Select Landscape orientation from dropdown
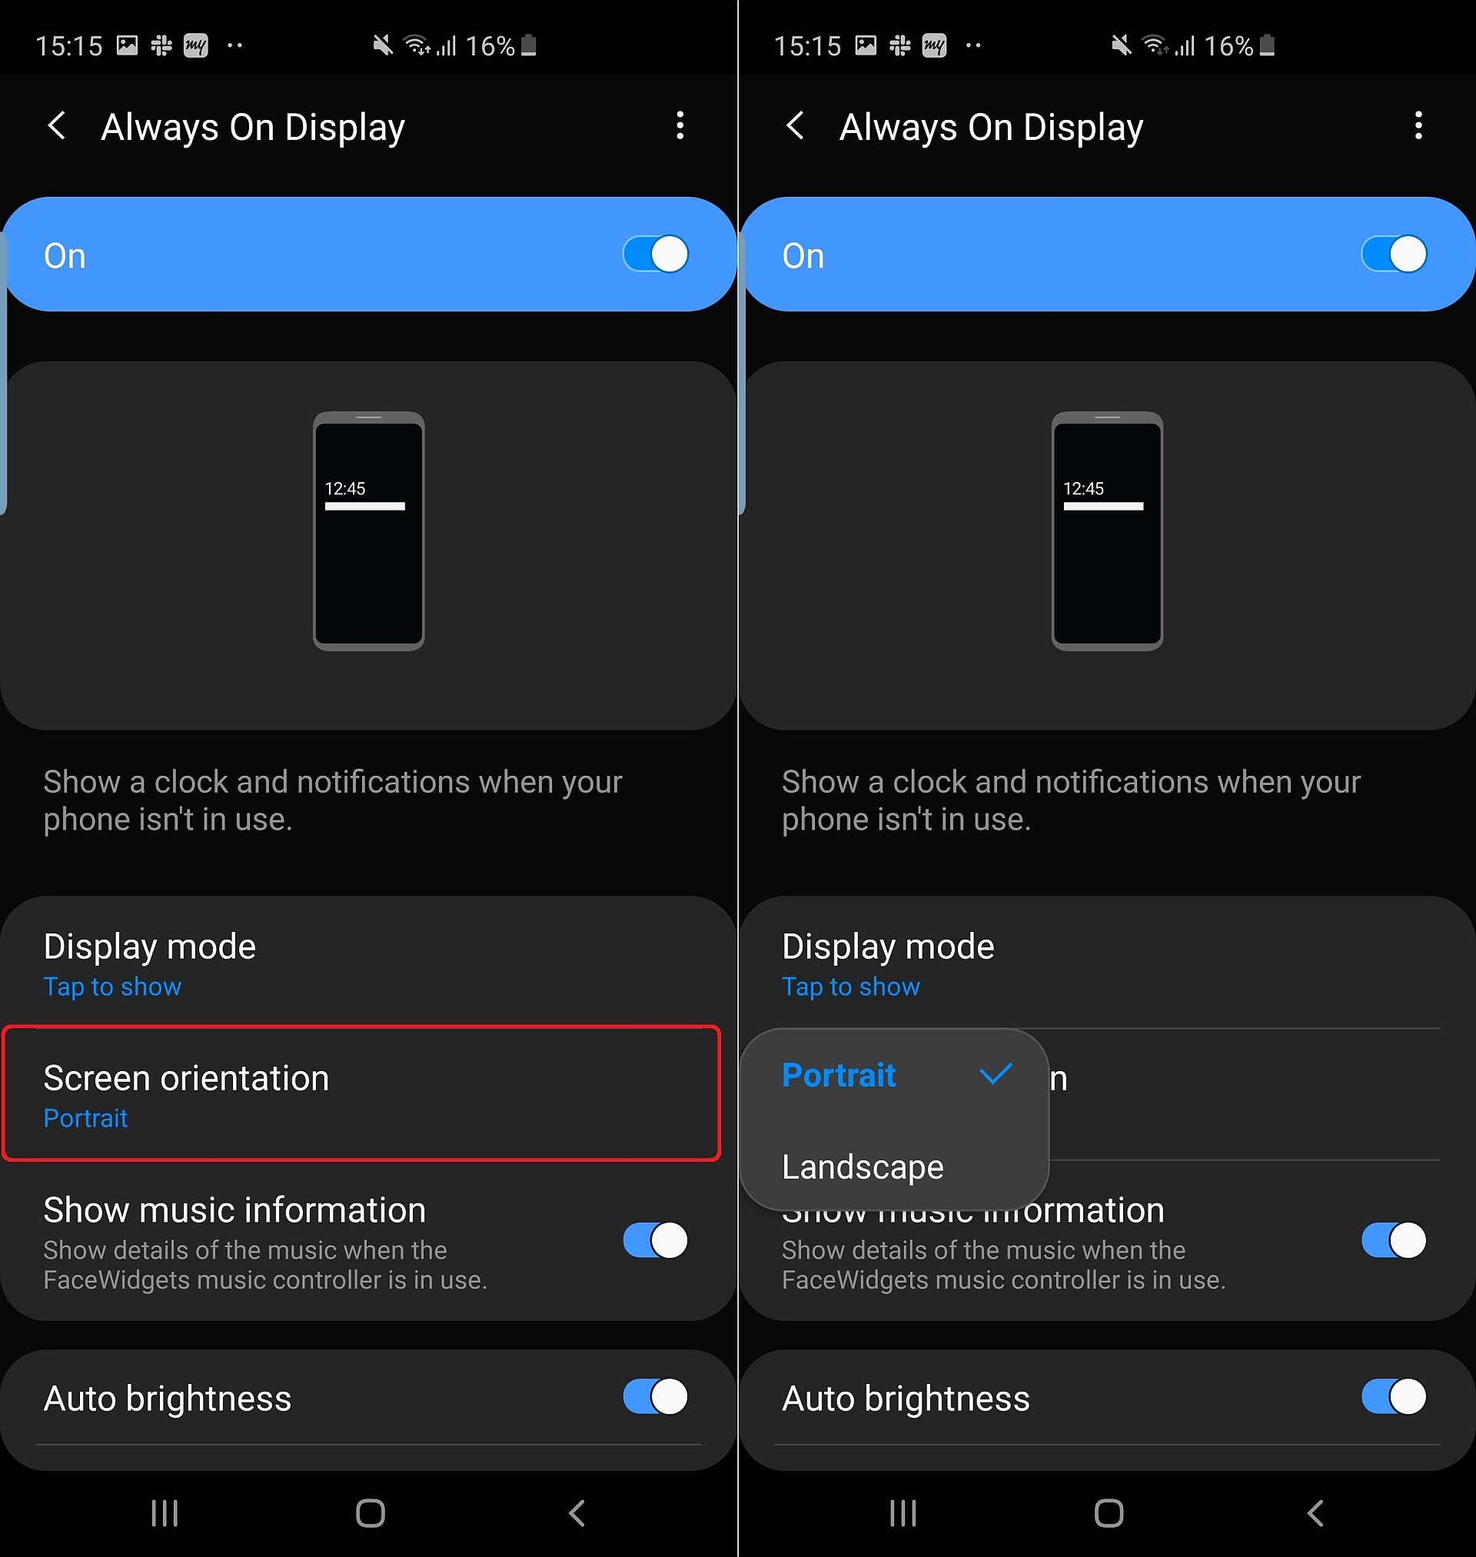 click(863, 1166)
